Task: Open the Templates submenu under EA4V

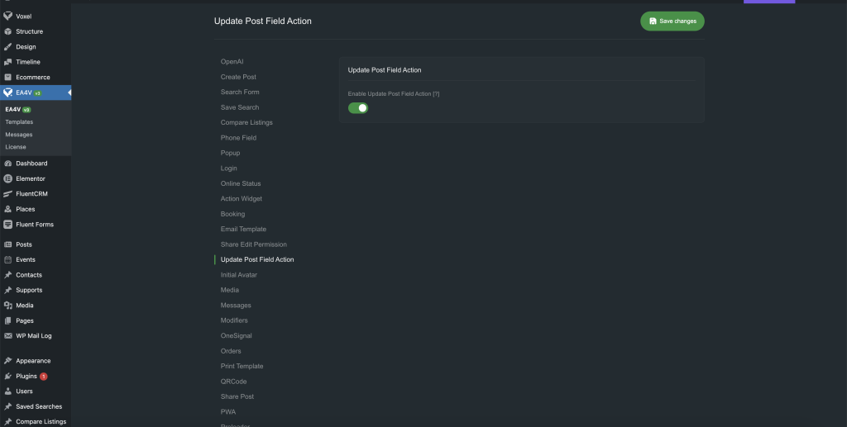Action: pos(19,122)
